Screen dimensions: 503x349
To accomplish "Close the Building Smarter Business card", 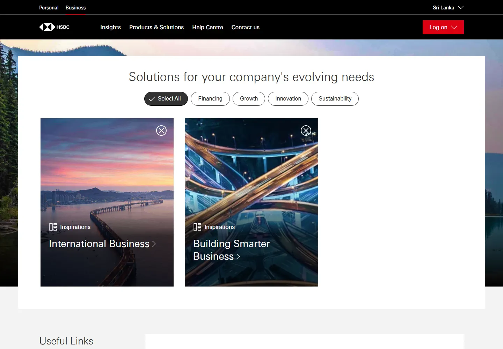I will click(306, 131).
